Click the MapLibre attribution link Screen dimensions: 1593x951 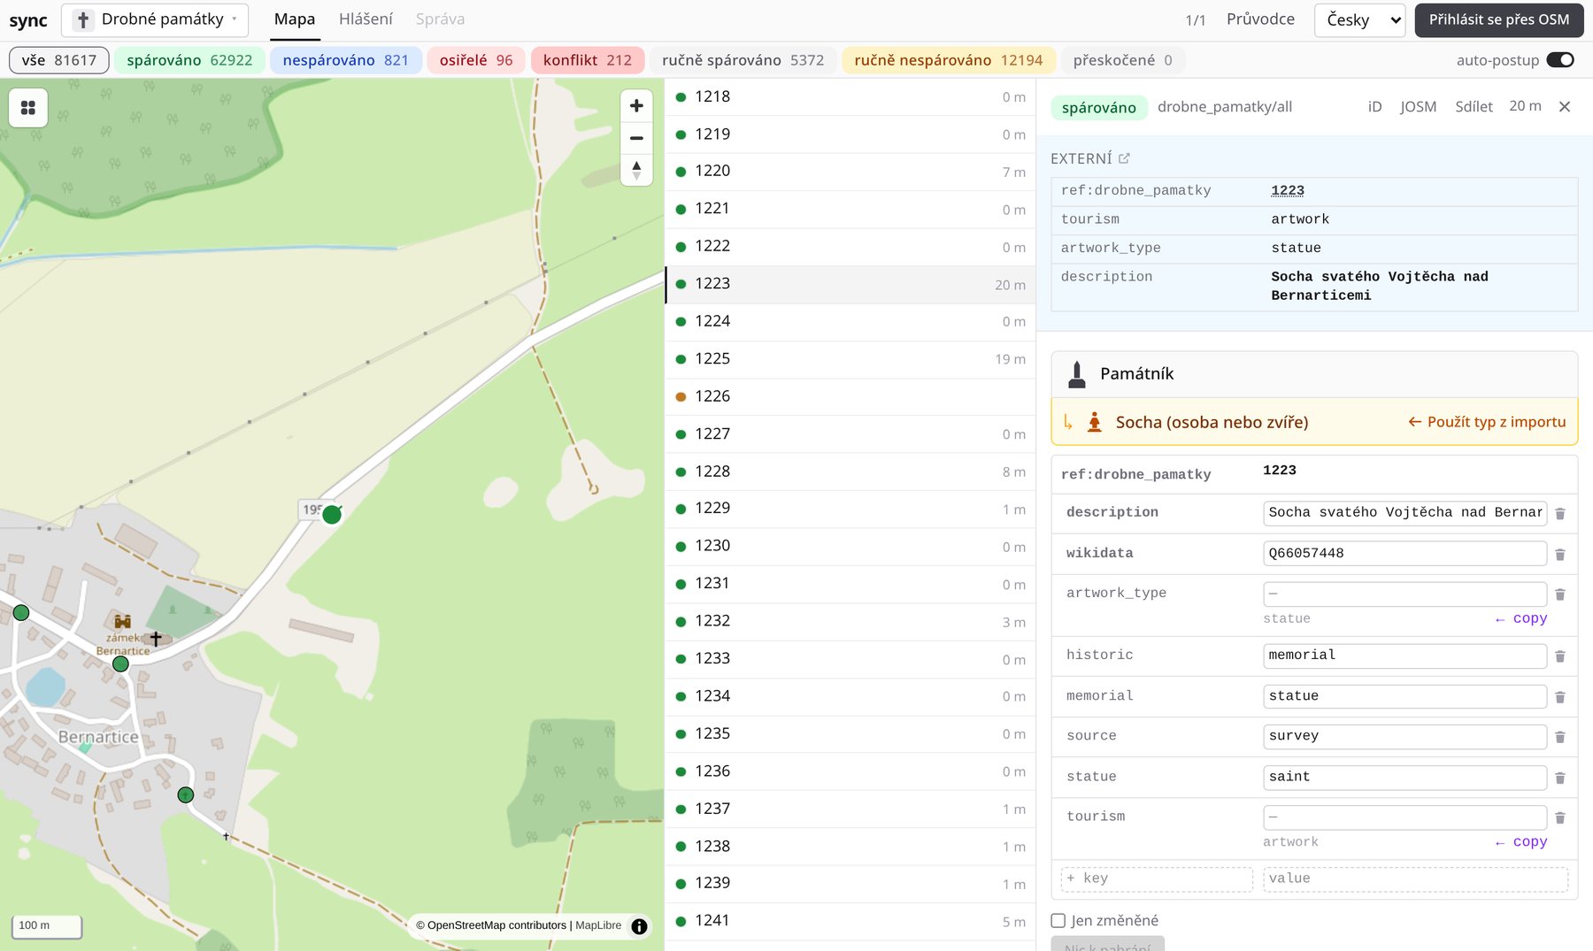click(598, 926)
